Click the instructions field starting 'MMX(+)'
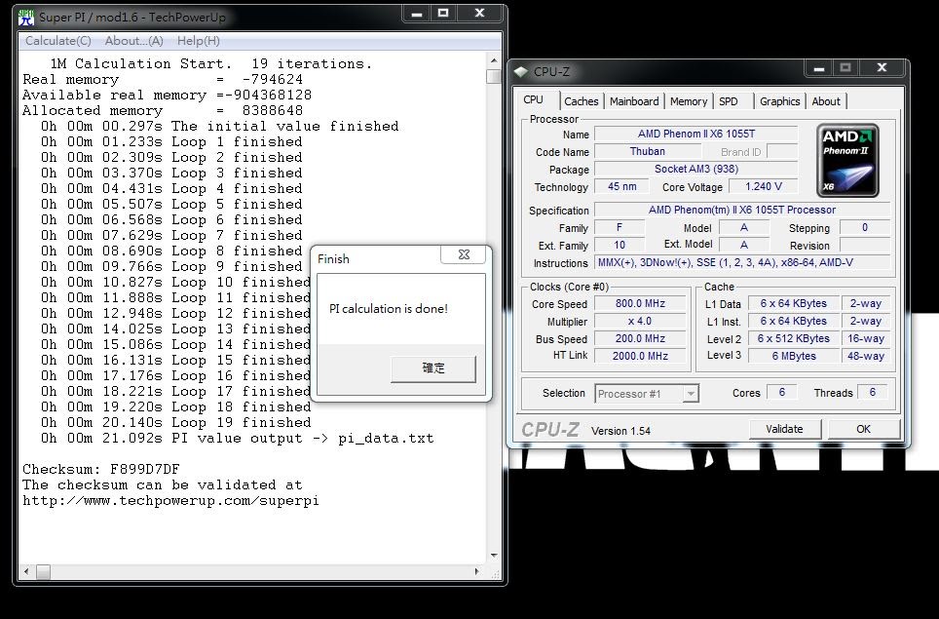The height and width of the screenshot is (619, 939). click(x=742, y=262)
